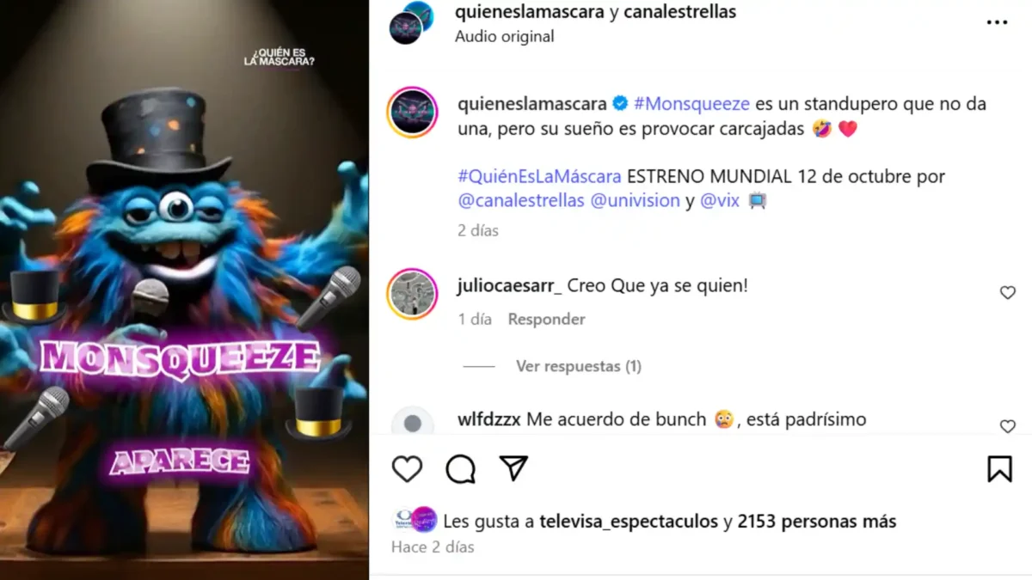Save the post with bookmark icon
This screenshot has width=1032, height=580.
[999, 468]
